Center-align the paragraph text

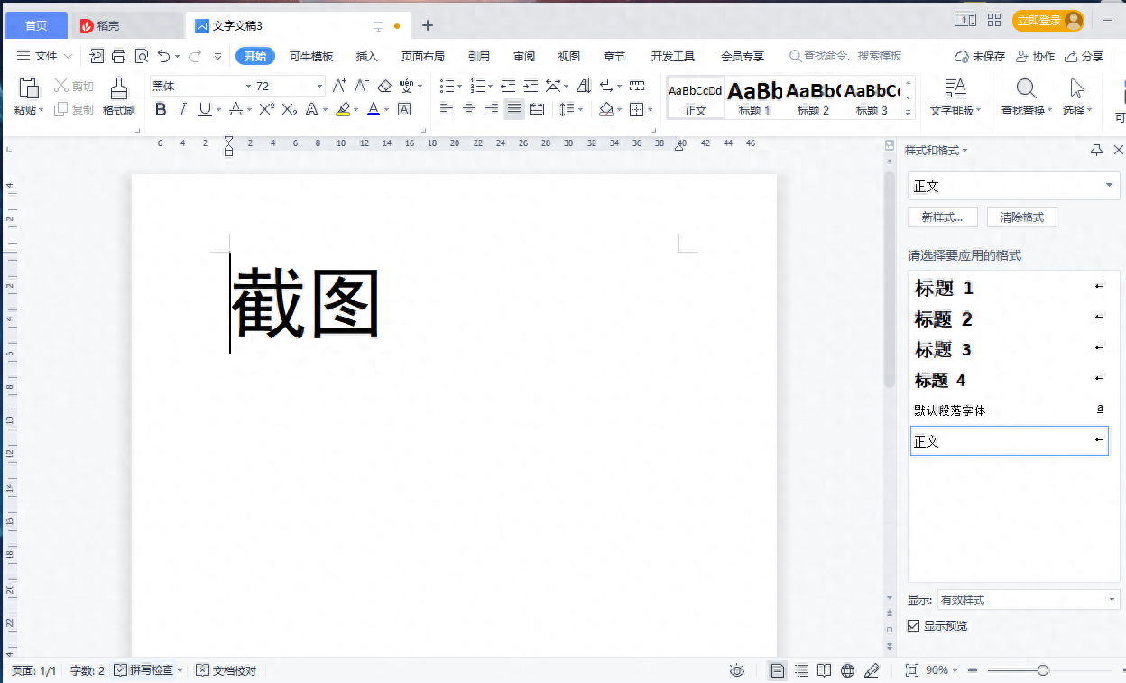coord(469,109)
